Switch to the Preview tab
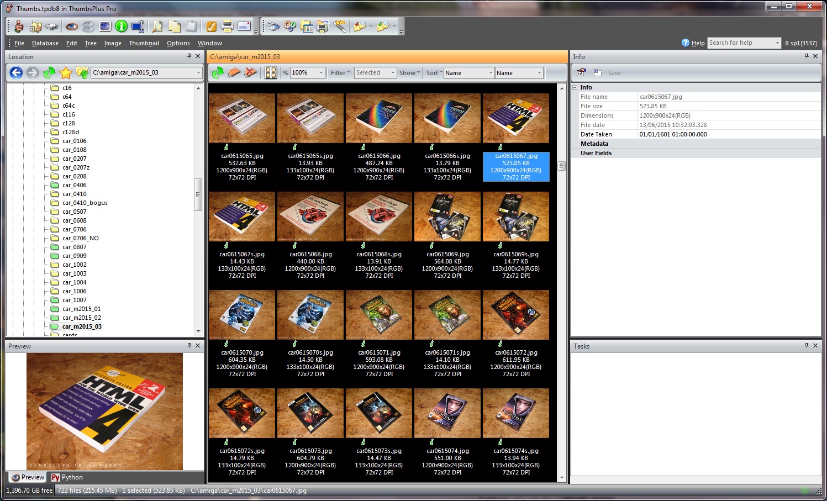This screenshot has height=501, width=827. pos(28,477)
